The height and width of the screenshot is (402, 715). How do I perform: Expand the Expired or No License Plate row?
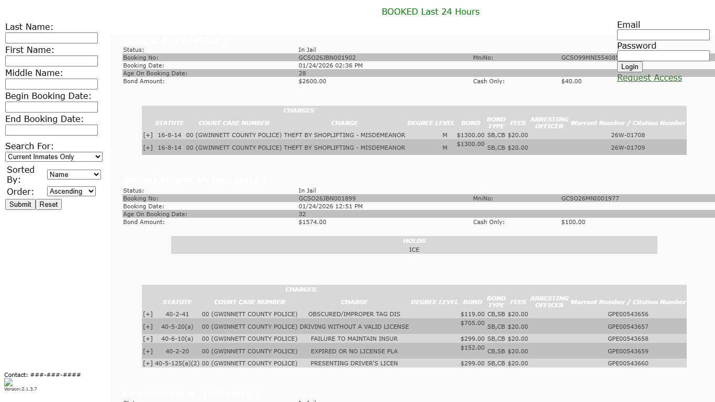click(x=148, y=351)
